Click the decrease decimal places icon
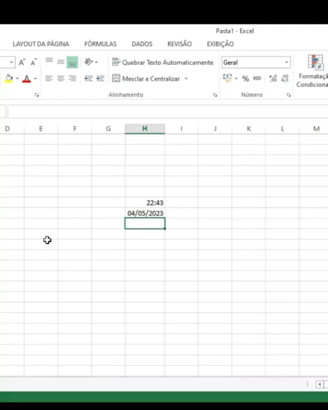Screen dimensions: 328x410 (x=284, y=78)
